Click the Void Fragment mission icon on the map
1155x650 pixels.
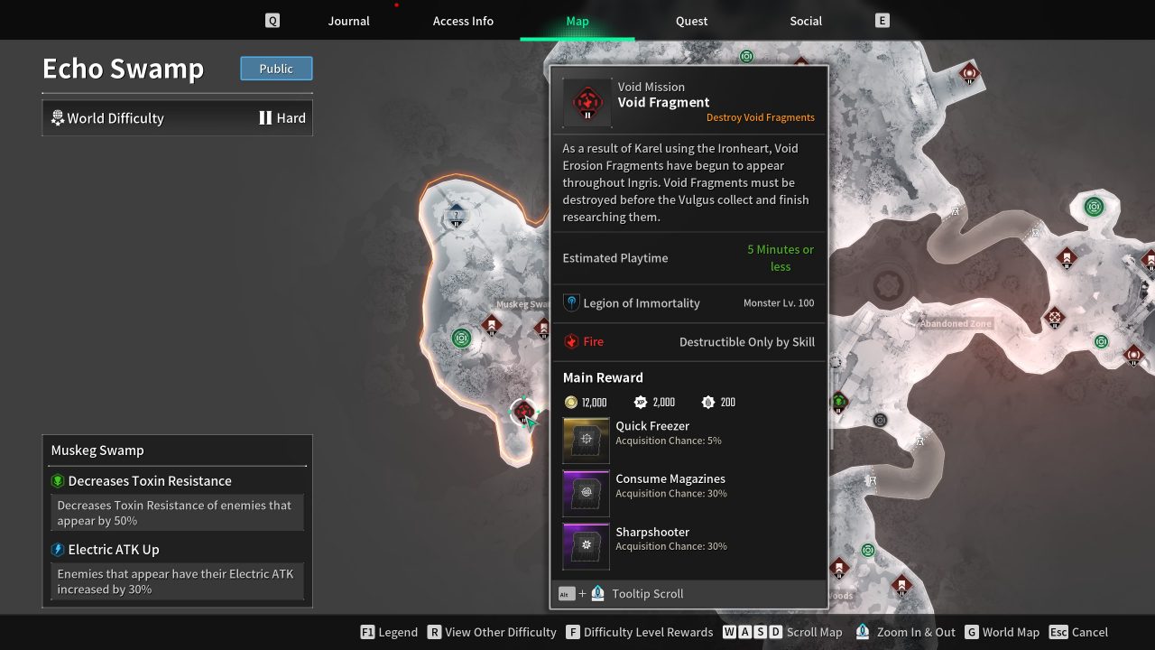[523, 412]
